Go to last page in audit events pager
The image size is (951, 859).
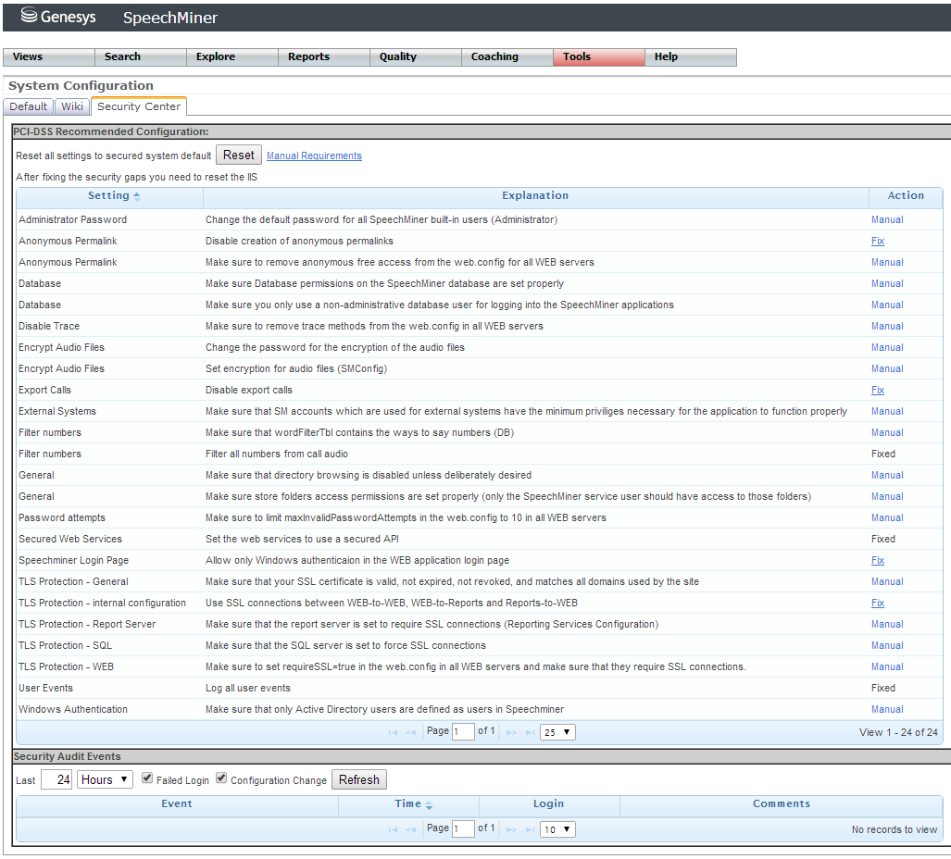click(530, 830)
